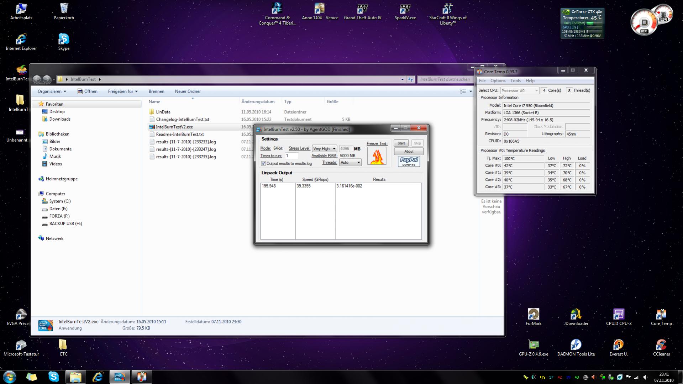Screen dimensions: 683x384
Task: Open the Options menu in Core Temp
Action: 498,81
